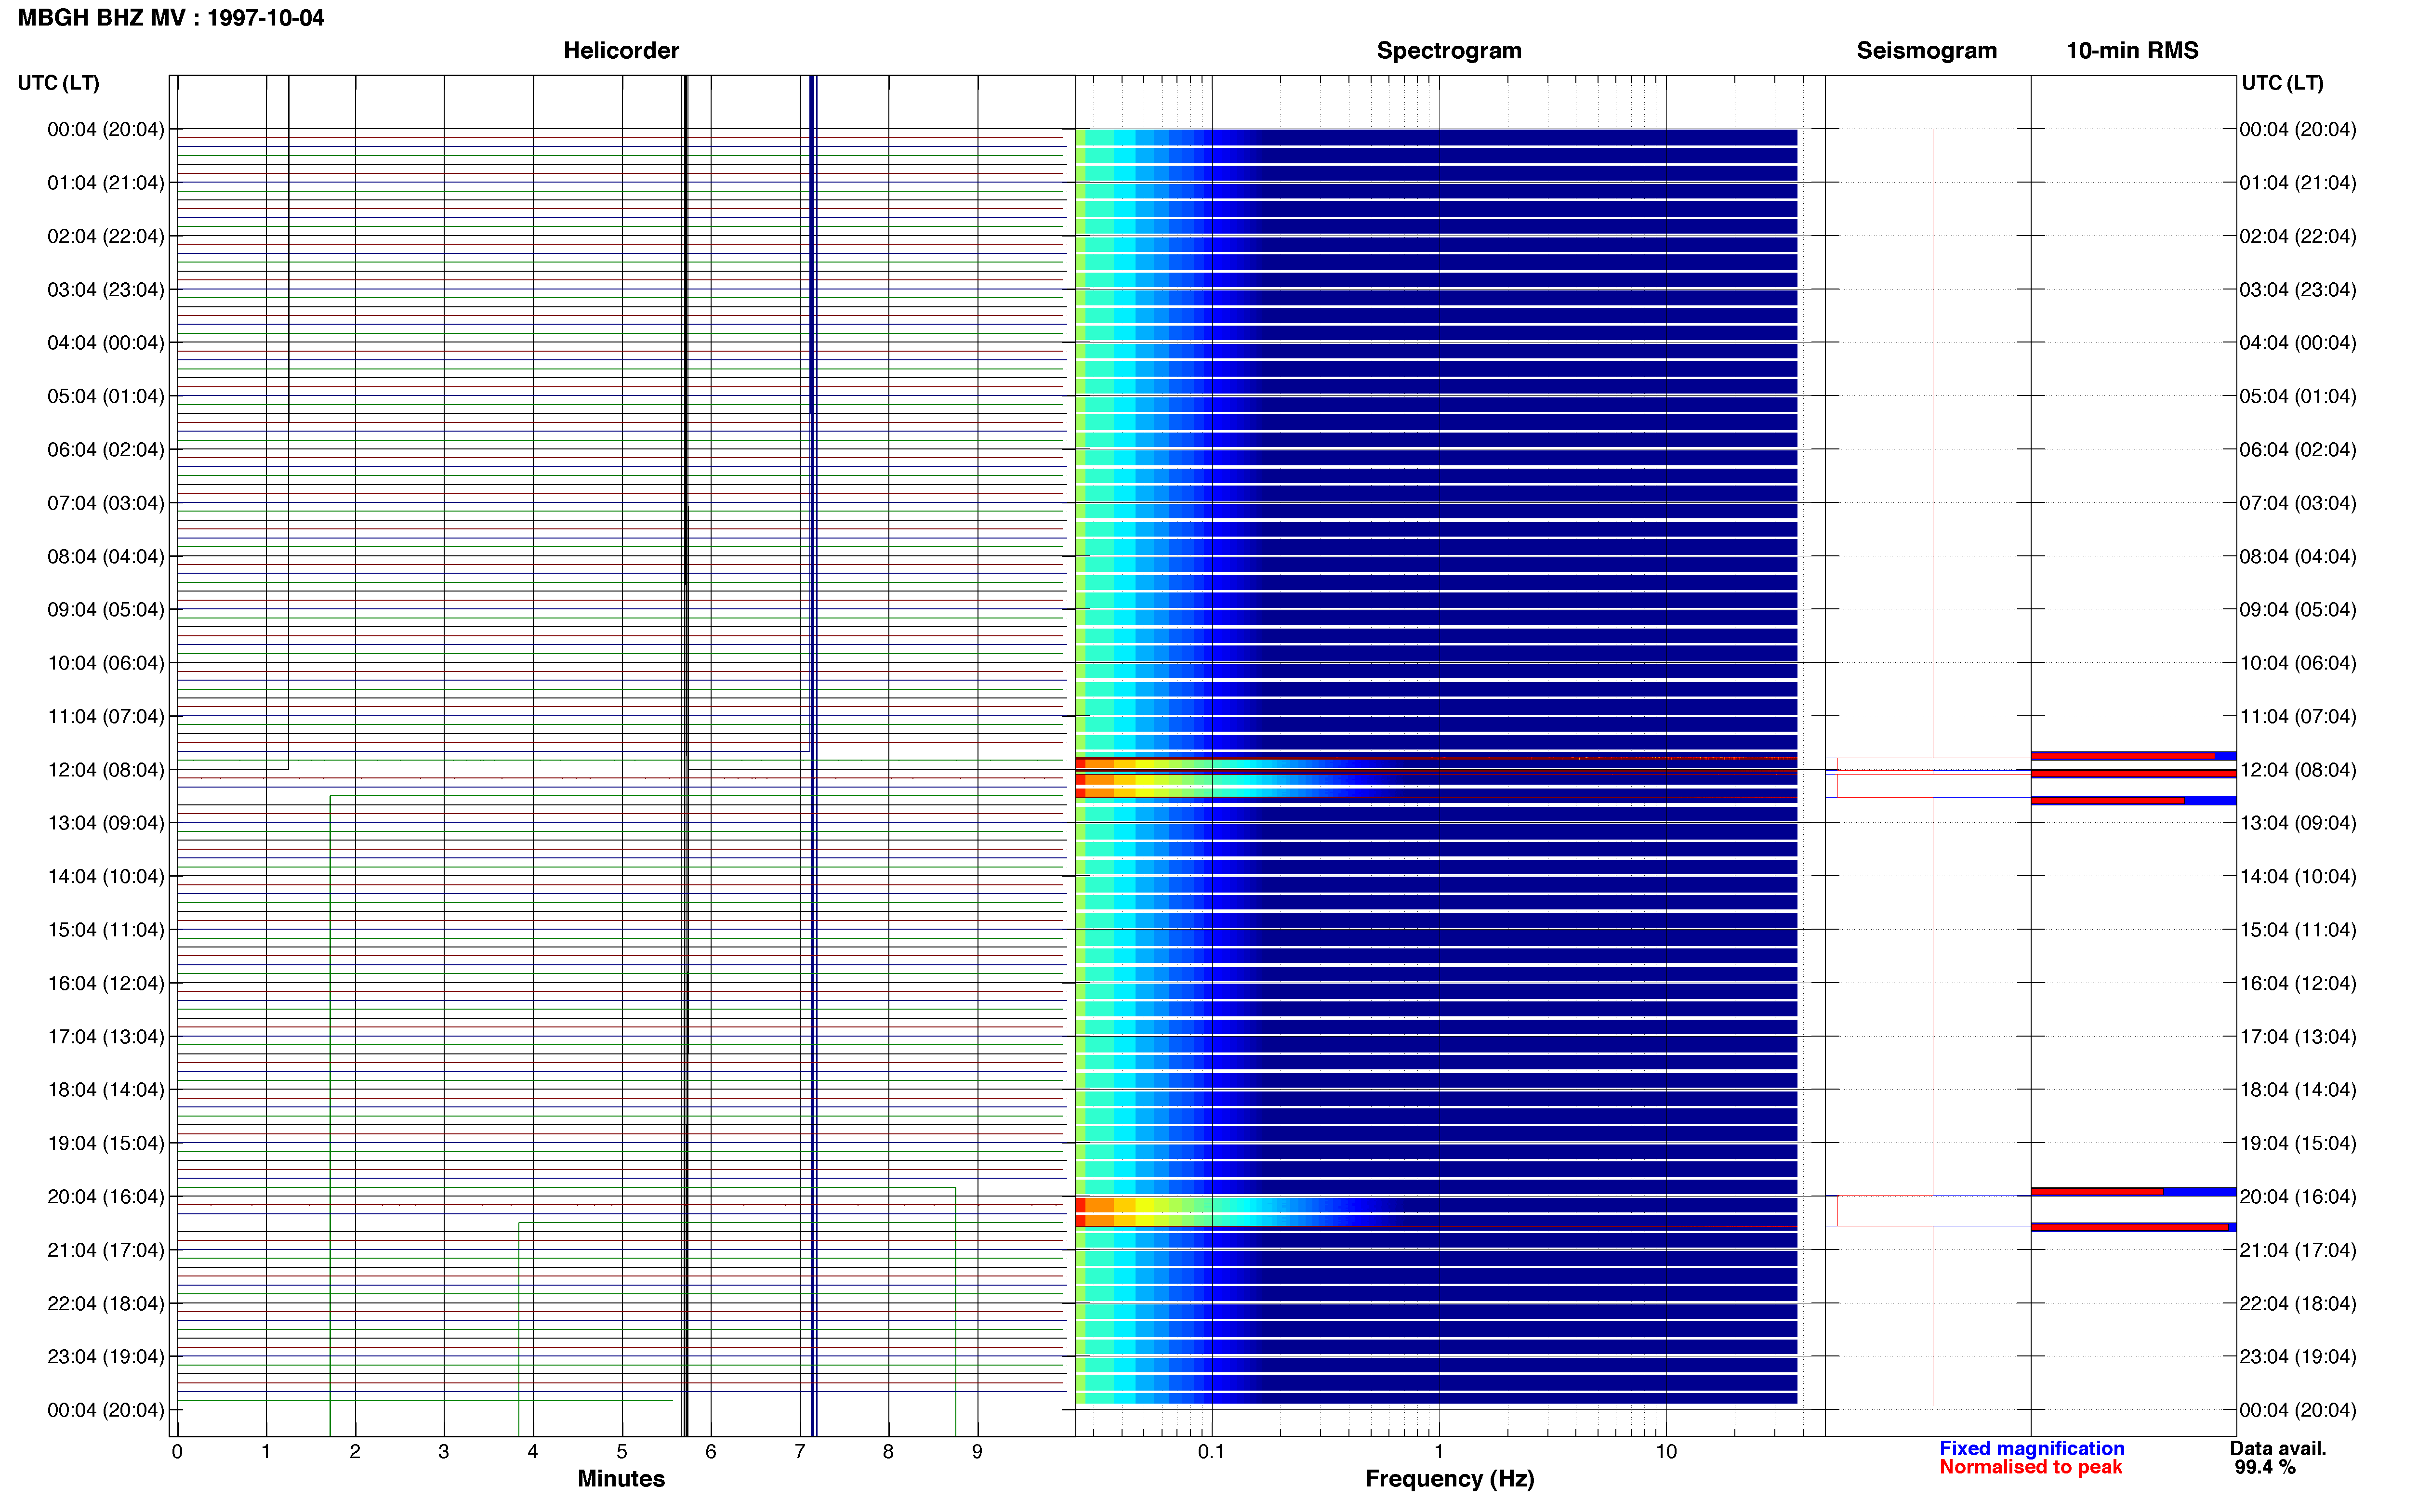This screenshot has width=2418, height=1512.
Task: Select left-axis time label 05:04 (01:04)
Action: click(x=106, y=396)
